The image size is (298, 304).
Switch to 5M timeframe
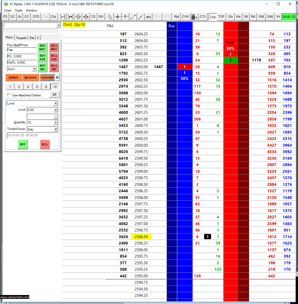click(253, 17)
